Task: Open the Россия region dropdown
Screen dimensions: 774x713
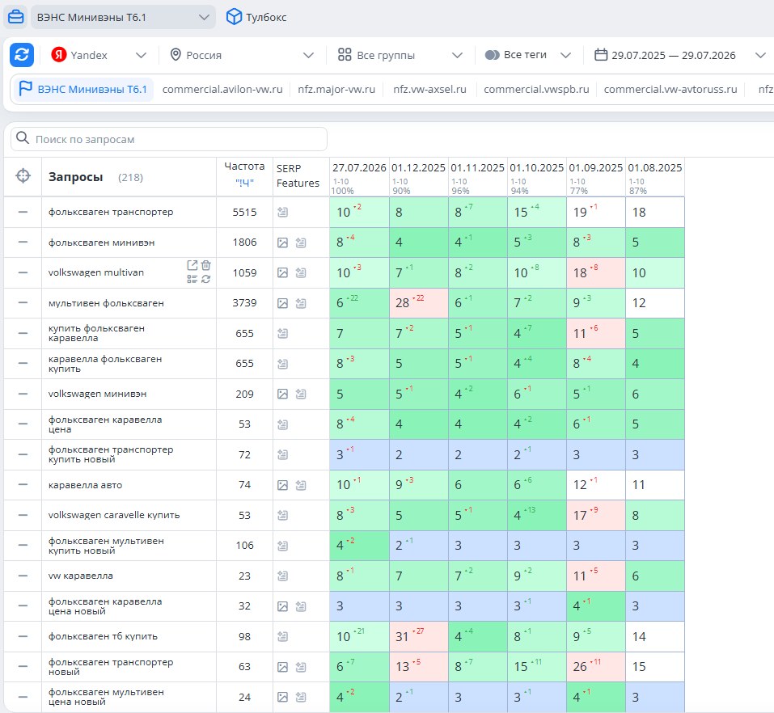Action: tap(242, 55)
